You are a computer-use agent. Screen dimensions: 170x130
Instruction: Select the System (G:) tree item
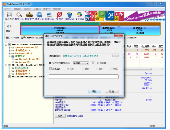pyautogui.click(x=22, y=68)
